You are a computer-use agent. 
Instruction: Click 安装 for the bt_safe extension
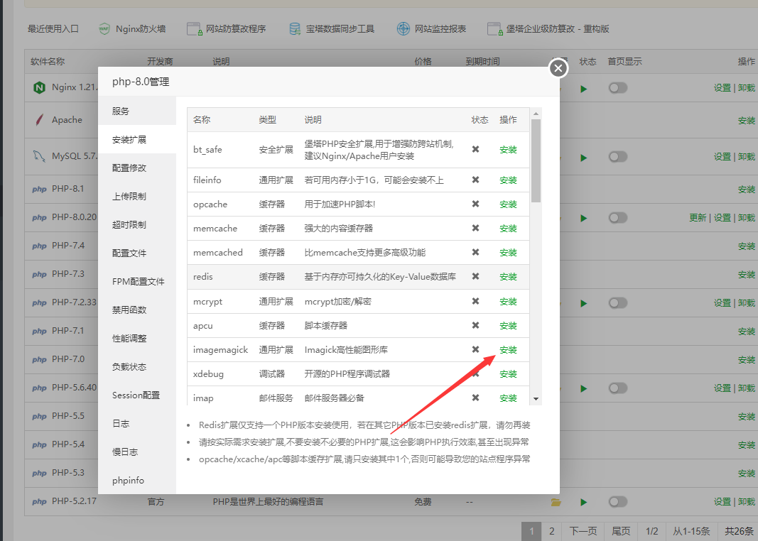(x=508, y=150)
